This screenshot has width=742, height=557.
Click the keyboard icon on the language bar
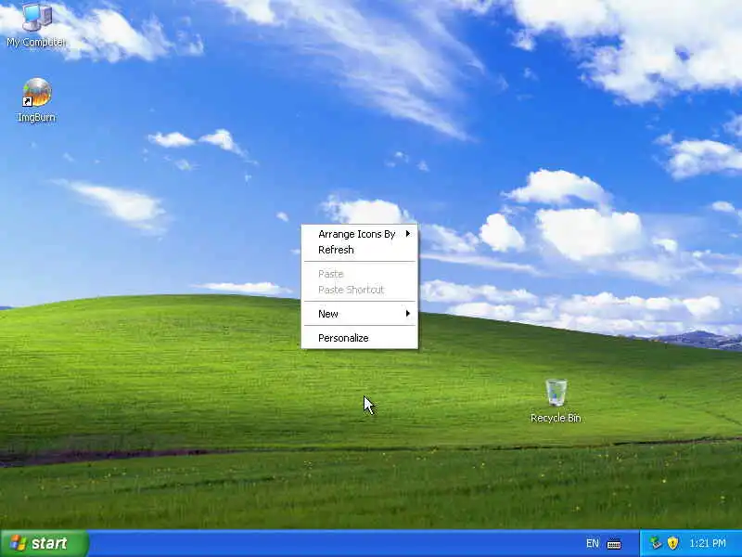(614, 544)
